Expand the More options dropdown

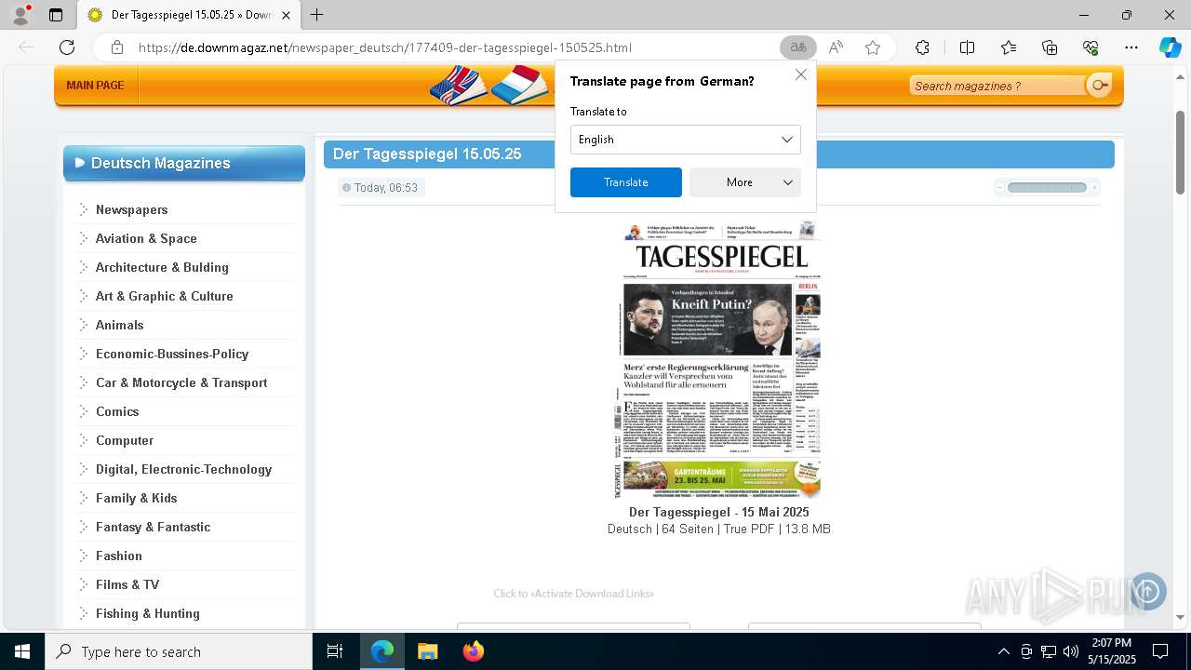744,182
